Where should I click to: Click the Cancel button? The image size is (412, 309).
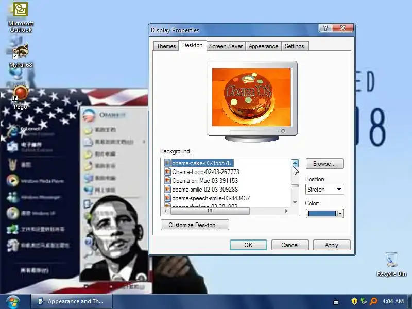tap(290, 245)
